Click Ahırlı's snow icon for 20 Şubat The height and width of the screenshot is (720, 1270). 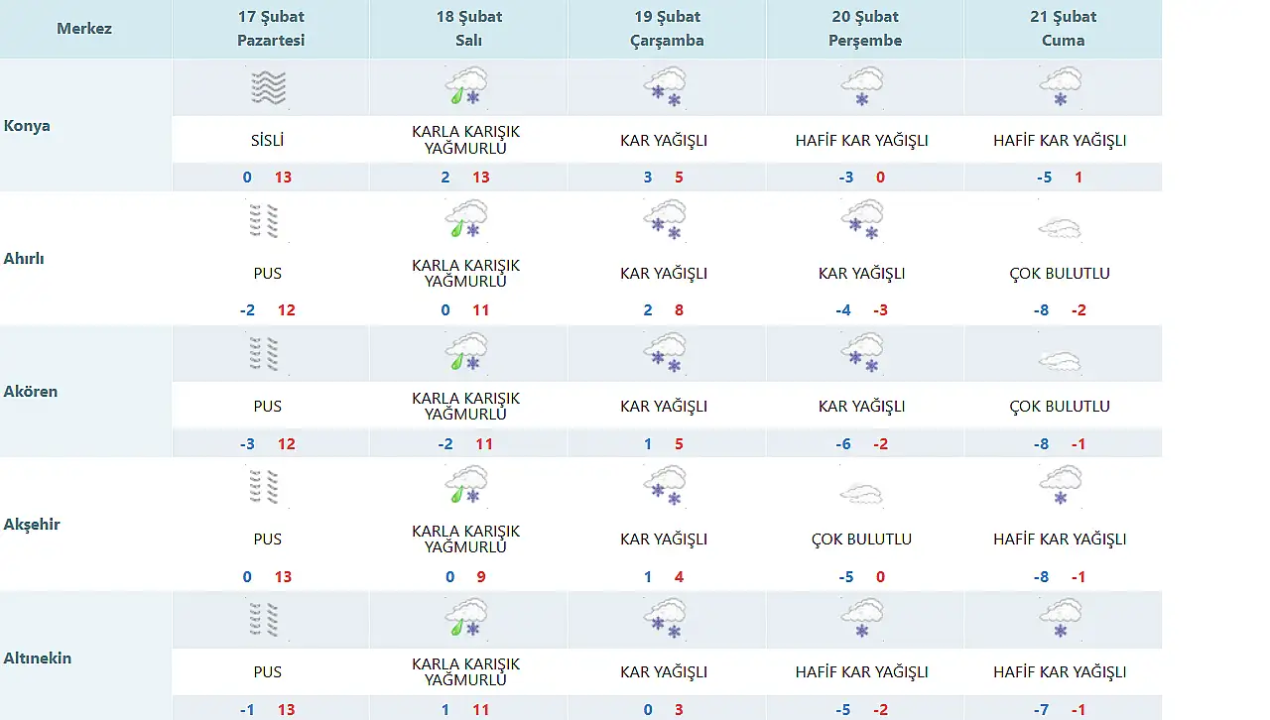(861, 220)
